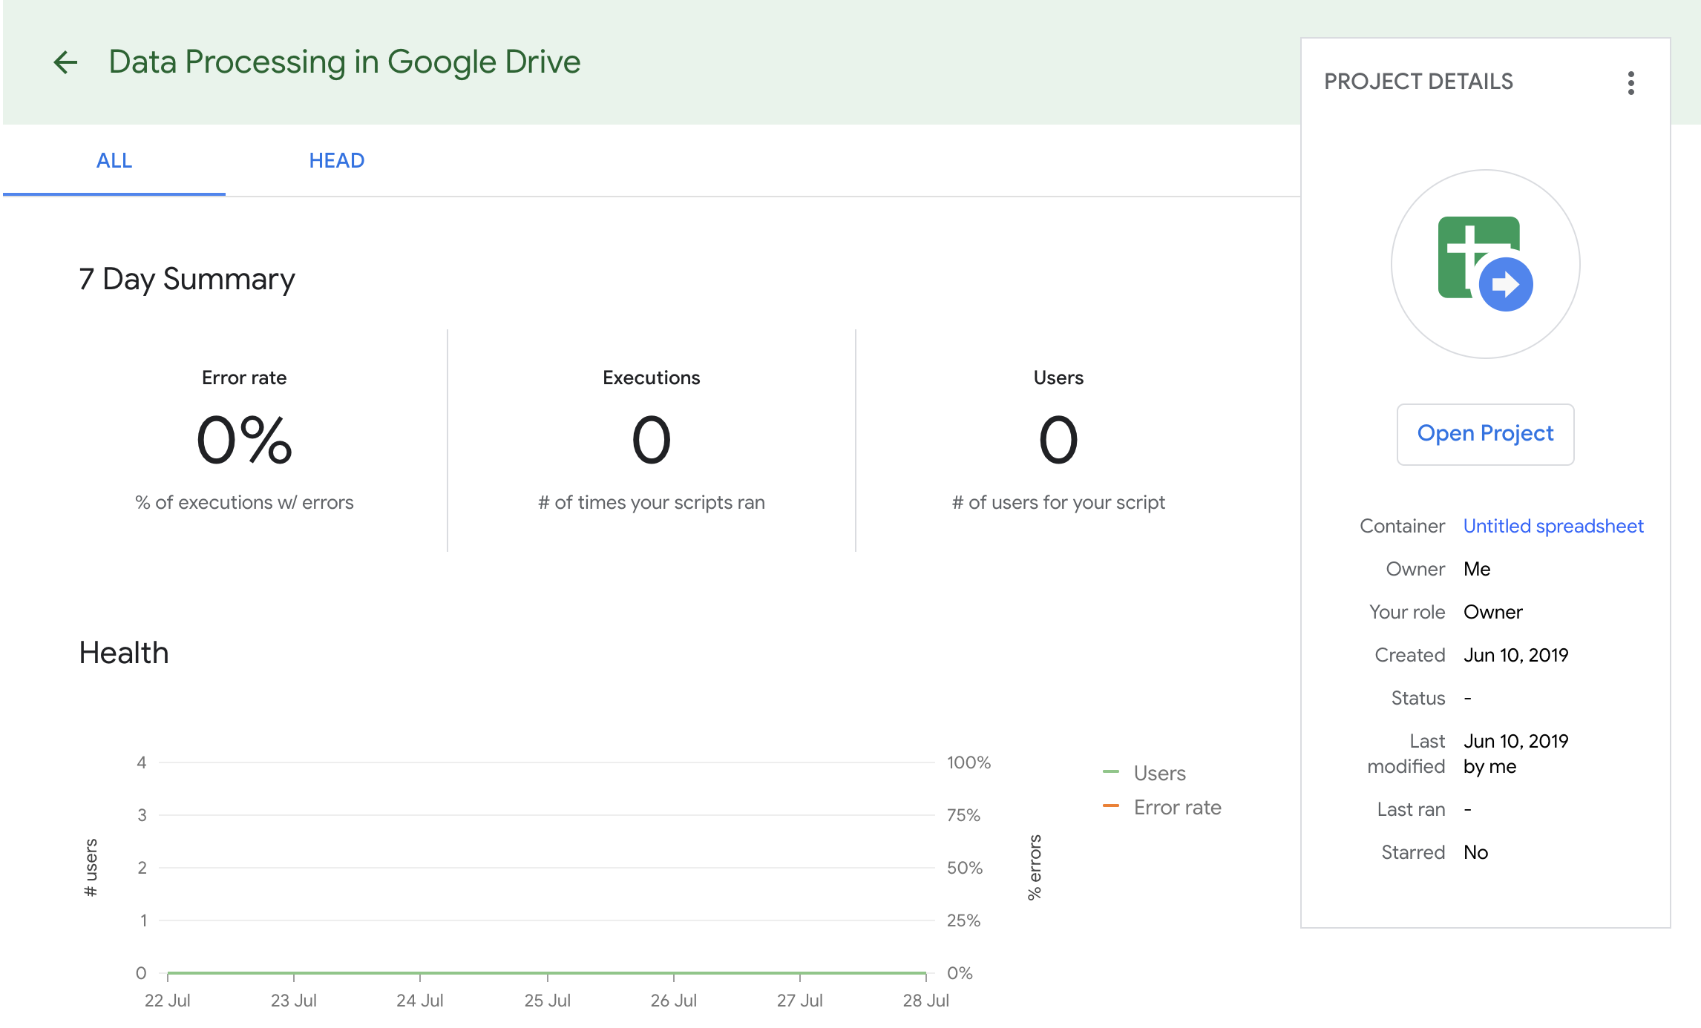
Task: Switch to the ALL tab
Action: [114, 160]
